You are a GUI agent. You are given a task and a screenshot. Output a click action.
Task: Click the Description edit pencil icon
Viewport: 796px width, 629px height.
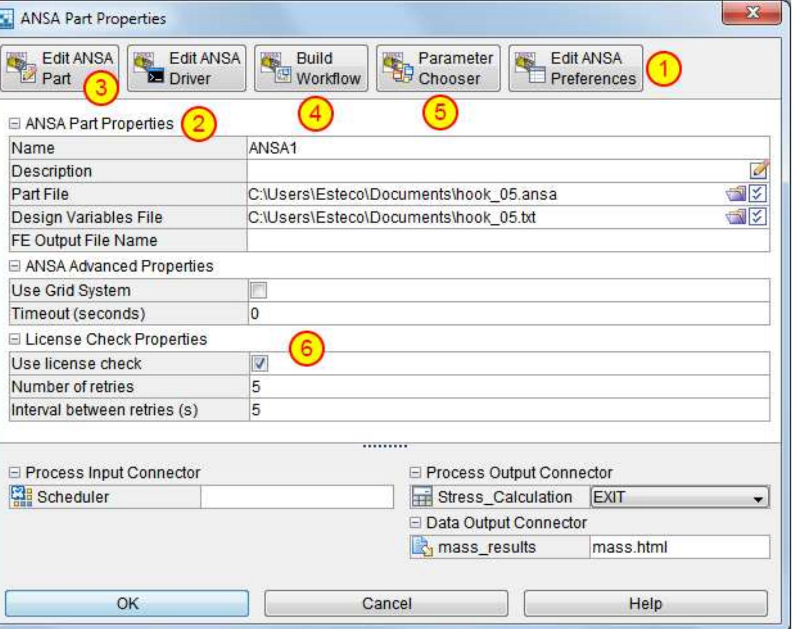point(759,170)
